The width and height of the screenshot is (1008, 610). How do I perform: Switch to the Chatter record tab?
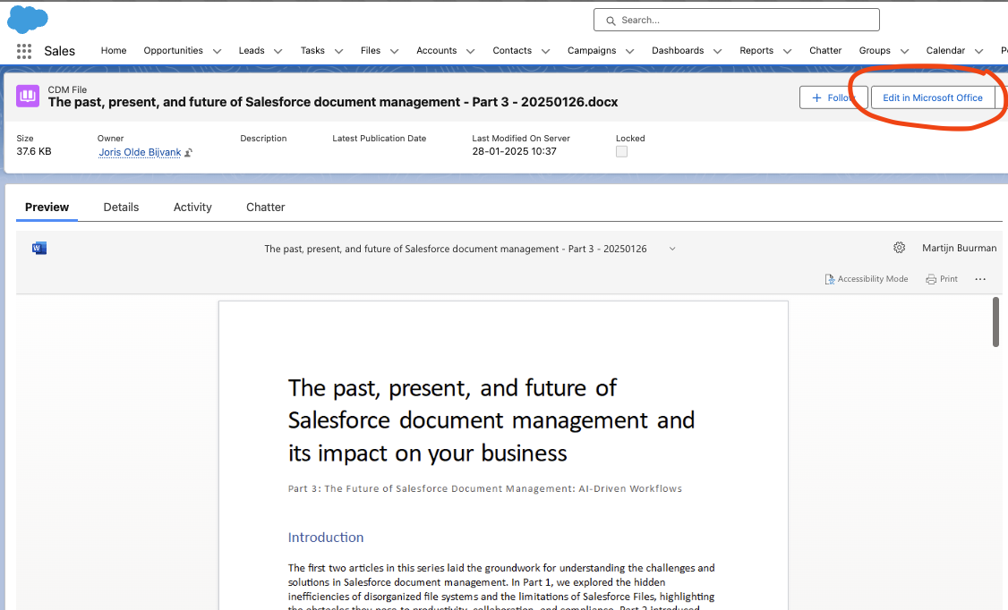click(x=266, y=207)
